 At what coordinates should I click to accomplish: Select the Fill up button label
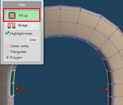coord(23,16)
